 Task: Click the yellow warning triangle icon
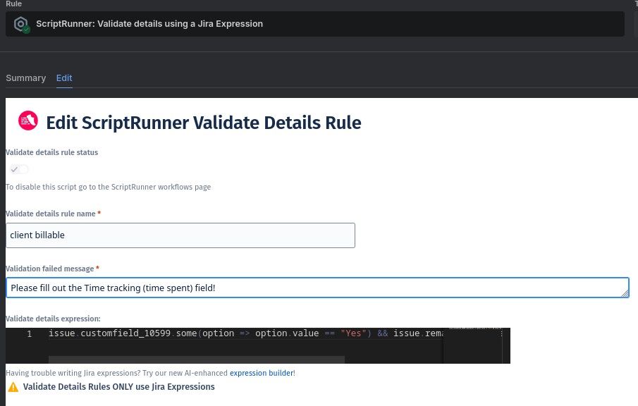[13, 387]
